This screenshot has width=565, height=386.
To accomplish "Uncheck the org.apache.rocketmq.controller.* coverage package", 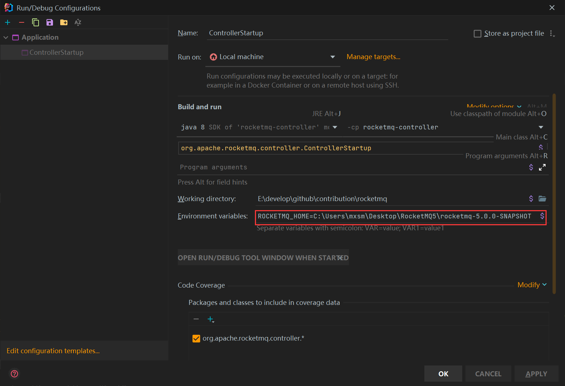I will coord(196,338).
